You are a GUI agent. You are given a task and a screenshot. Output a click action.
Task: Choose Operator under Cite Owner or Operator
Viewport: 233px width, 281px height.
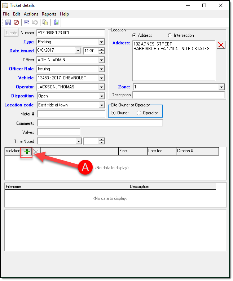pyautogui.click(x=139, y=113)
